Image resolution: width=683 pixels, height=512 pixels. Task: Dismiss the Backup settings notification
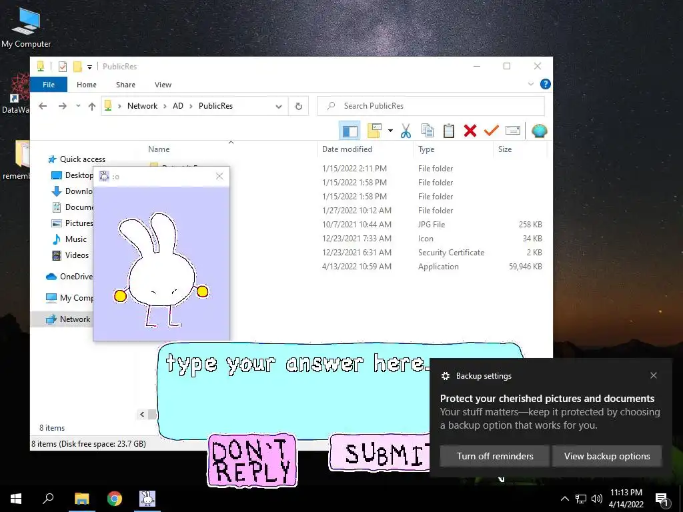click(654, 375)
